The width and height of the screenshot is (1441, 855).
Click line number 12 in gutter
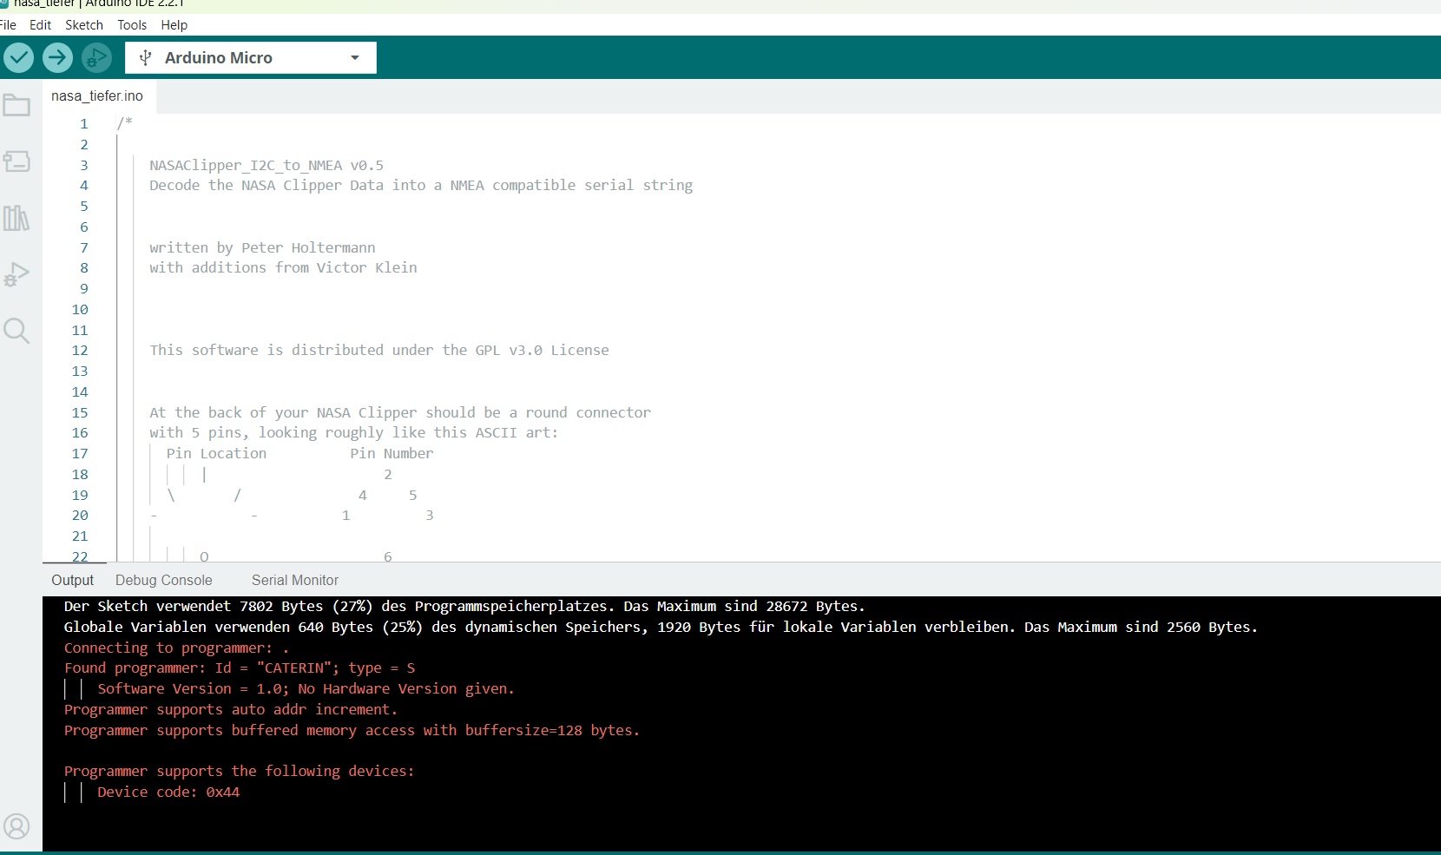(x=80, y=351)
